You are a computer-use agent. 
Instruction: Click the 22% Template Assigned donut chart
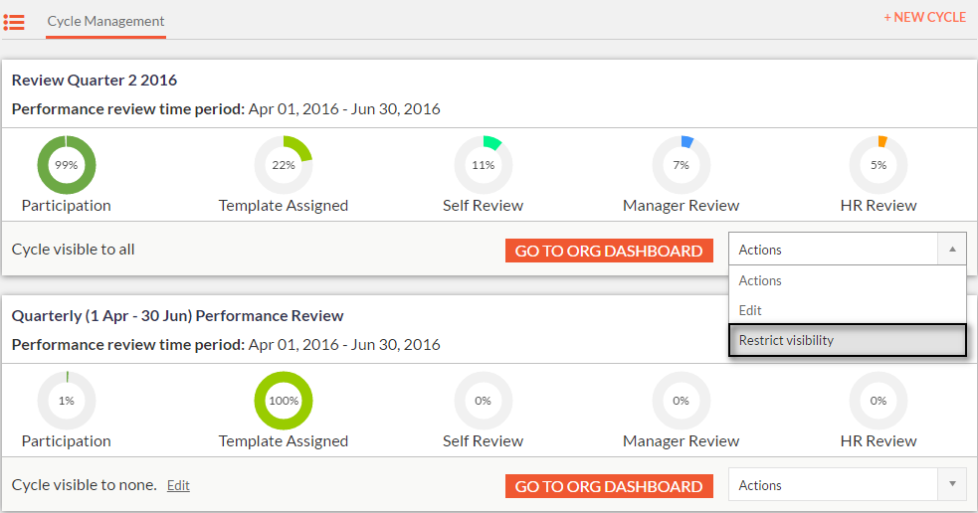tap(284, 165)
